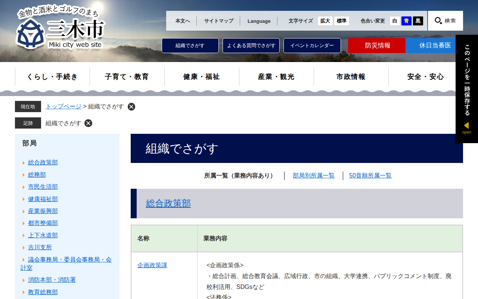478x299 pixels.
Task: Click the 組織でさがす header button
Action: 190,46
